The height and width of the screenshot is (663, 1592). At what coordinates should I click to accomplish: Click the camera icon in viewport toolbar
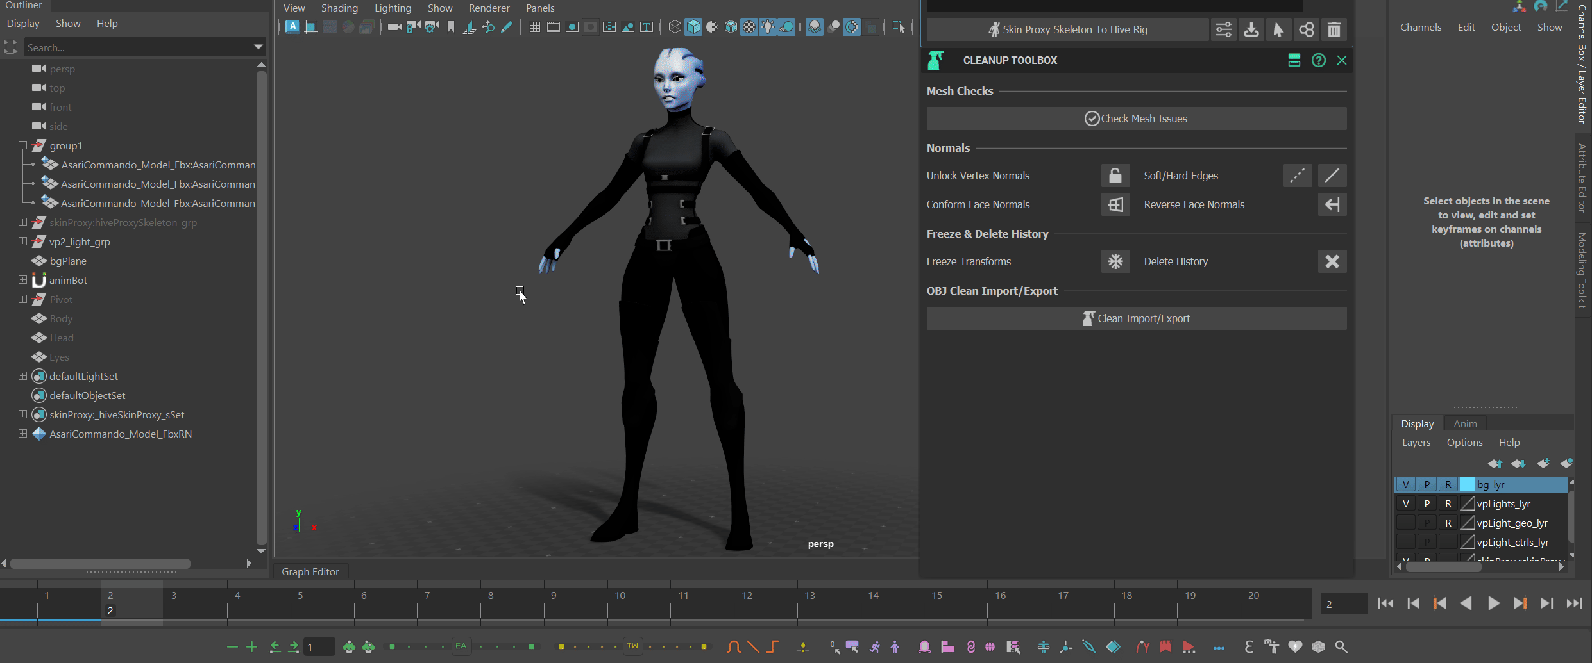[394, 27]
